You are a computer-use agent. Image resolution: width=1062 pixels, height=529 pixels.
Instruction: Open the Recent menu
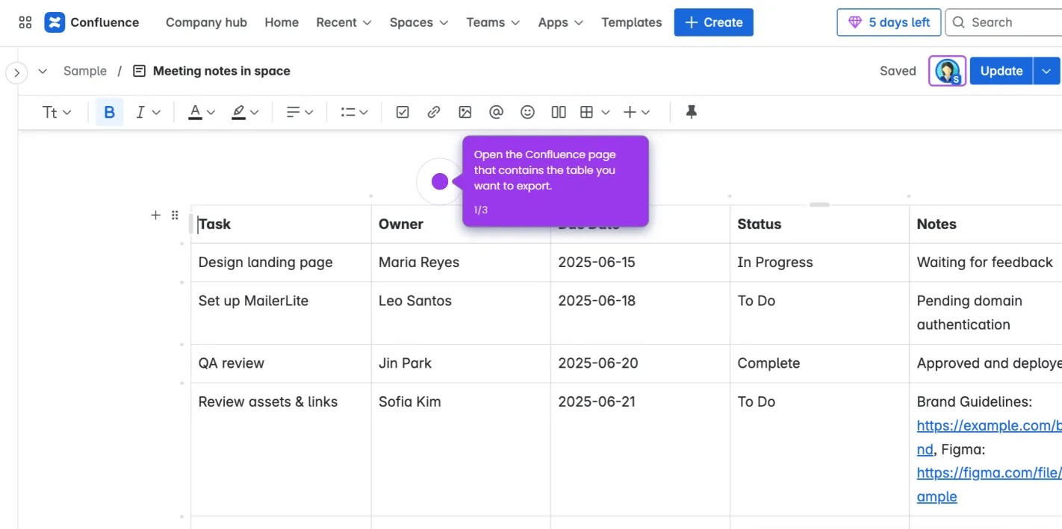[344, 22]
